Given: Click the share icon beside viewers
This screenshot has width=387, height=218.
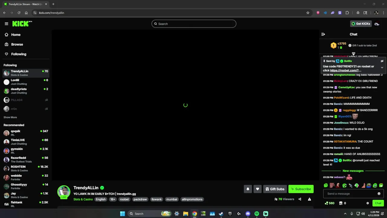Looking at the screenshot, I should (300, 199).
